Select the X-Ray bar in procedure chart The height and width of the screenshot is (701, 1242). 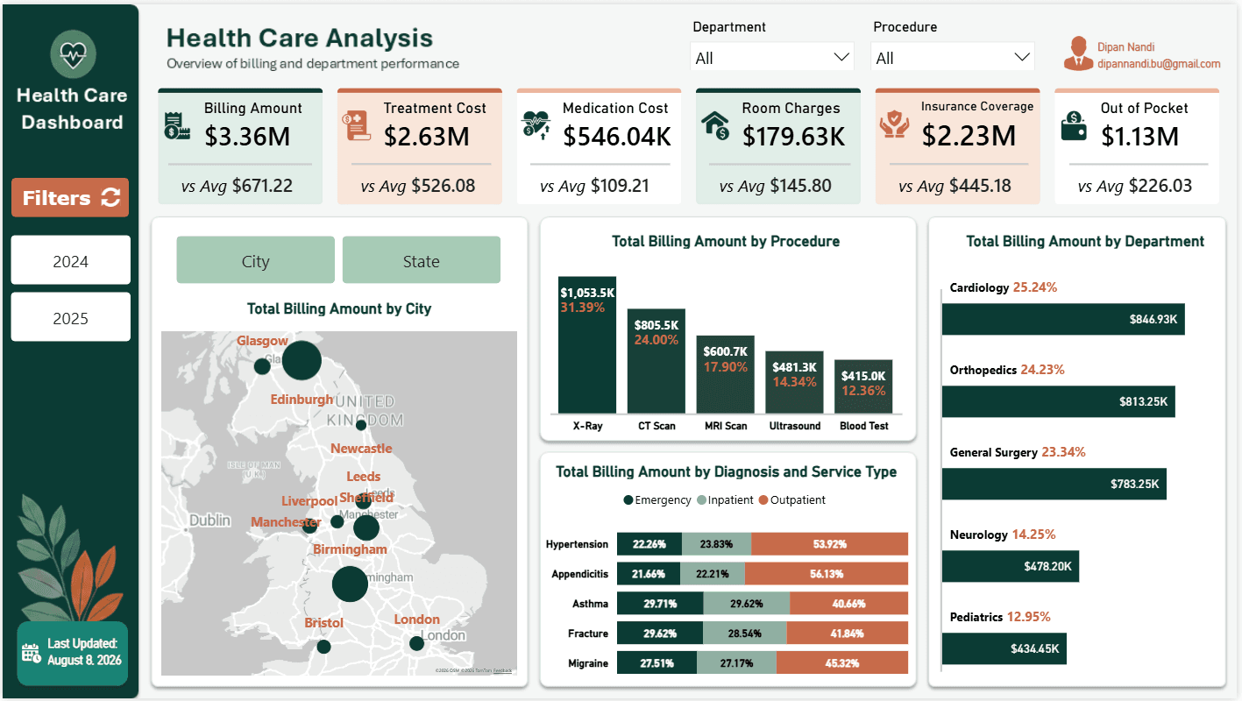pos(587,344)
